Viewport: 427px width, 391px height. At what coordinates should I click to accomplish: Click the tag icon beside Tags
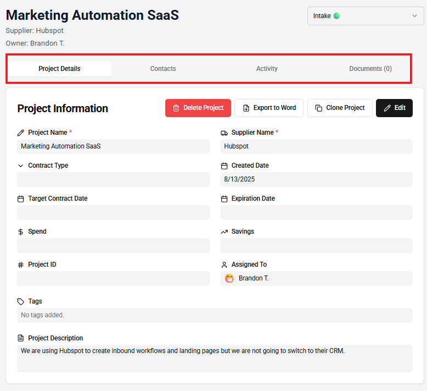pos(21,301)
